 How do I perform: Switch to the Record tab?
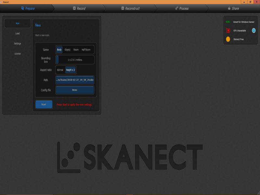[x=79, y=8]
